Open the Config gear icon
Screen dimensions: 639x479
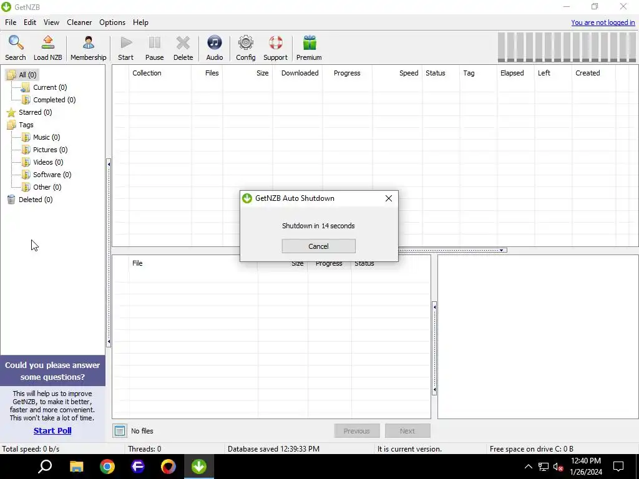pos(246,48)
